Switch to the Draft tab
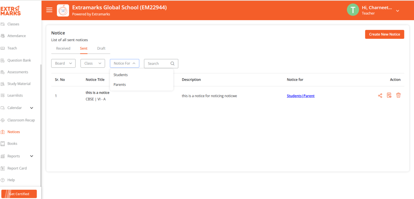 click(x=101, y=48)
